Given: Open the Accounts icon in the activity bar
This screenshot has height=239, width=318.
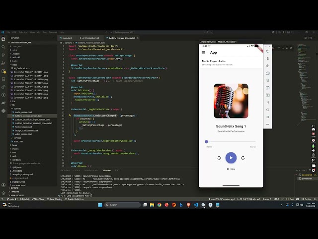Looking at the screenshot, I should click(3, 185).
